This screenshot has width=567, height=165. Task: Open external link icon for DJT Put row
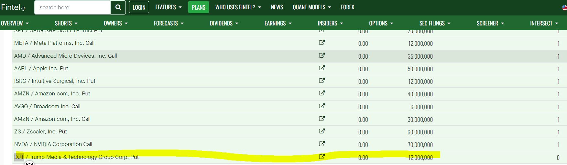coord(322,157)
